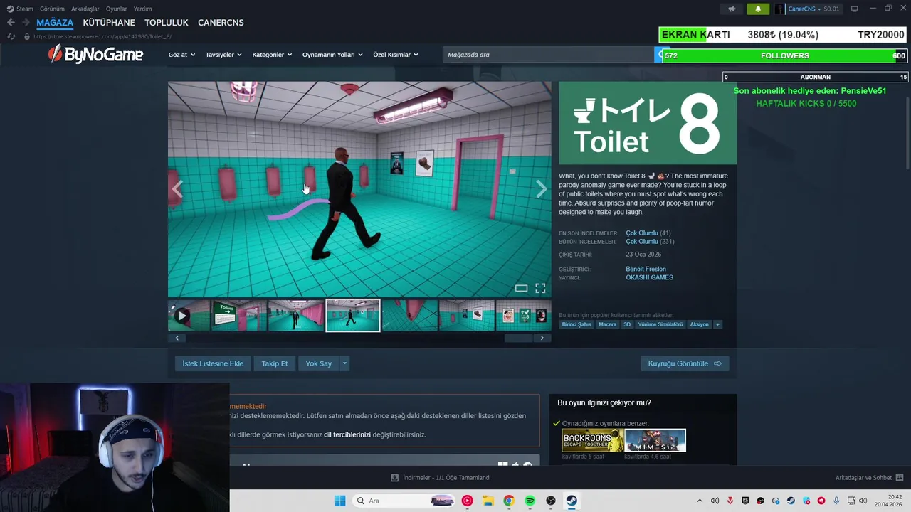This screenshot has height=512, width=911.
Task: Open the ByNoGame store logo
Action: click(95, 54)
